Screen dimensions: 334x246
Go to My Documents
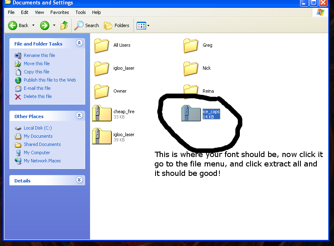point(38,136)
